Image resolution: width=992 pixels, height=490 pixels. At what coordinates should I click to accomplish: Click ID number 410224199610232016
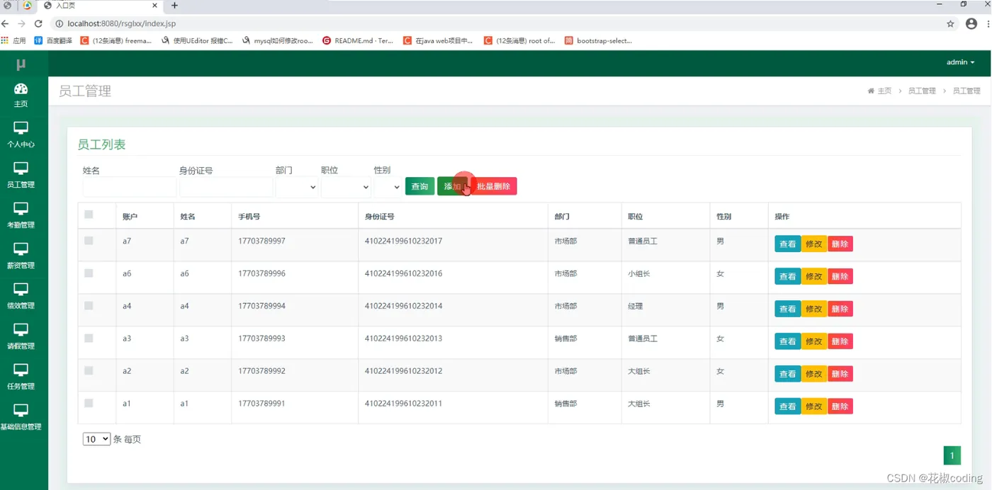pyautogui.click(x=403, y=273)
